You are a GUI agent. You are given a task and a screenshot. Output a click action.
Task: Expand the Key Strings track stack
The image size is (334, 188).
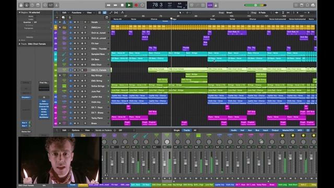60,75
